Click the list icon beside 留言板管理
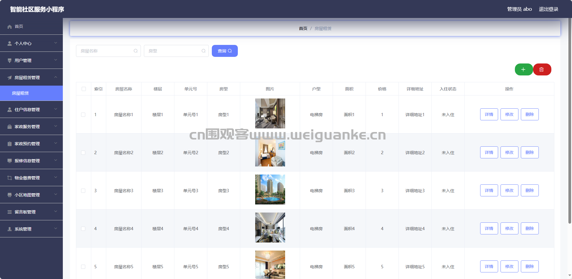Image resolution: width=572 pixels, height=279 pixels. 10,212
